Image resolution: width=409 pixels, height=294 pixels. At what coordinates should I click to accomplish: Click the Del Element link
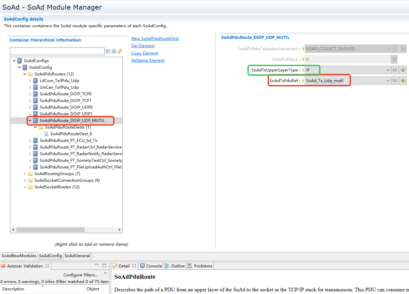point(143,46)
